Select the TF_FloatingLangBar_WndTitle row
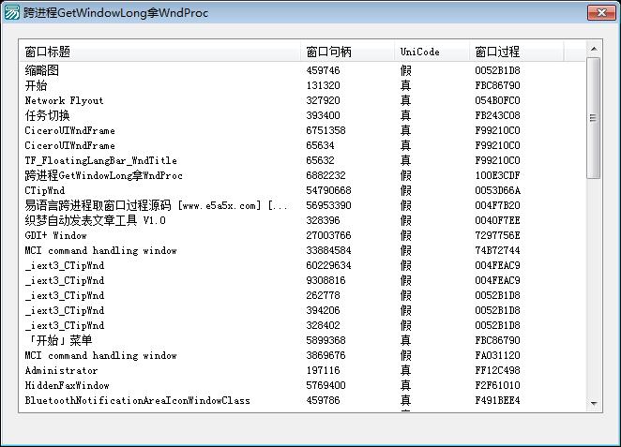621x447 pixels. coord(100,160)
